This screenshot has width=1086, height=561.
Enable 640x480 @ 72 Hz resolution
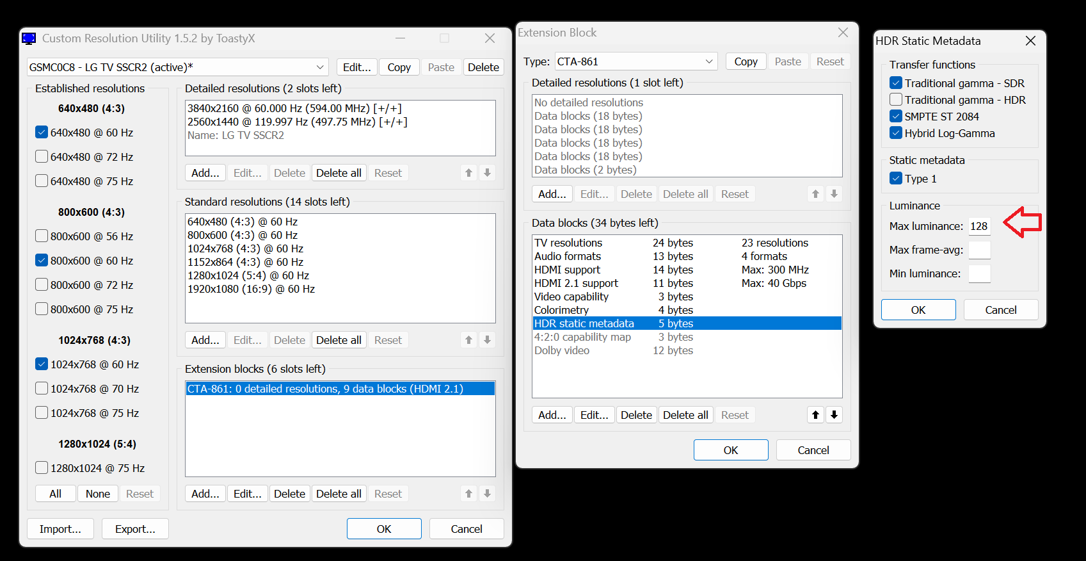[42, 157]
